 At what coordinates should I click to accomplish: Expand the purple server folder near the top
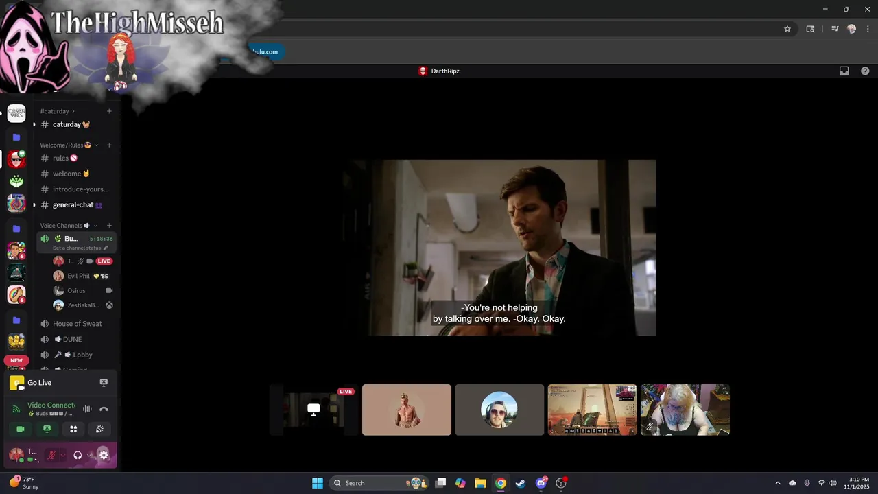coord(16,137)
